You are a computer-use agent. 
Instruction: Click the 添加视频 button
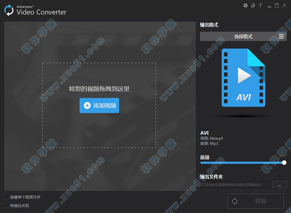point(99,105)
